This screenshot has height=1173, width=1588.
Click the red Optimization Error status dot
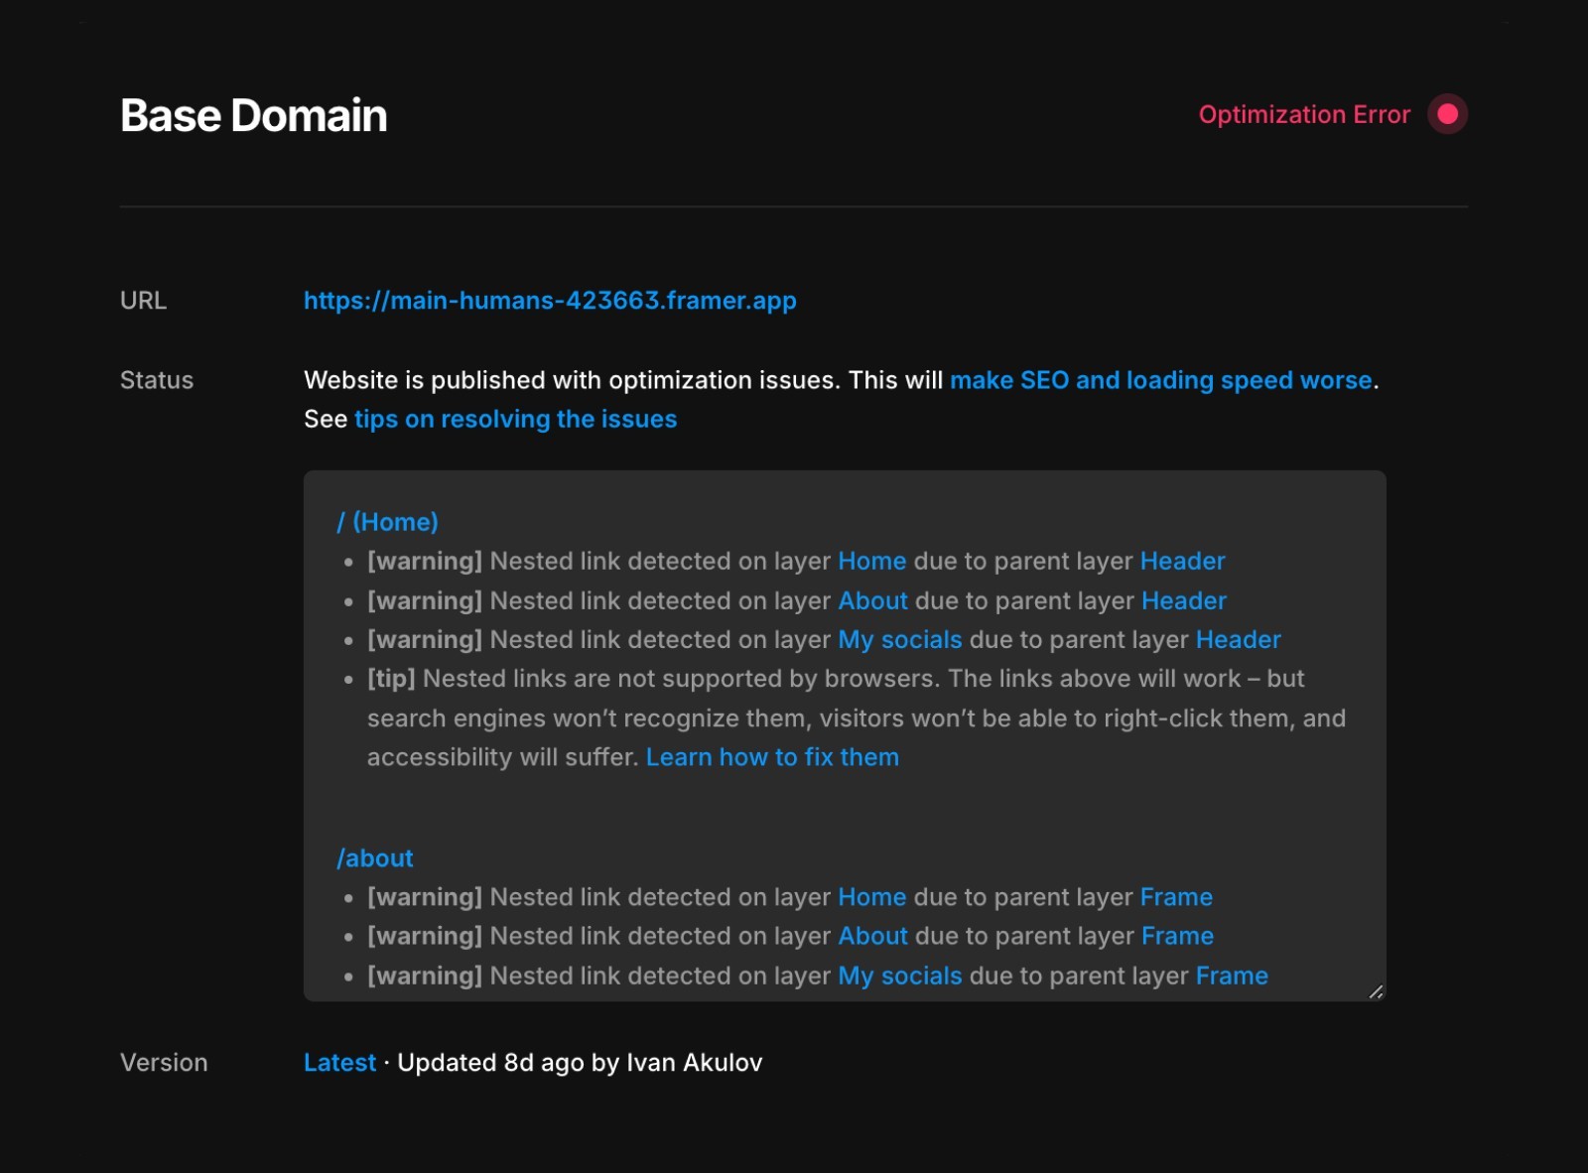(1447, 114)
